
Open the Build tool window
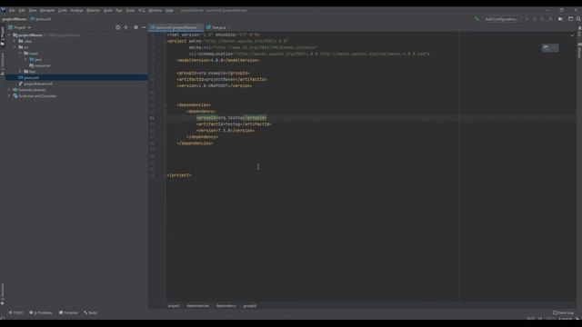click(x=91, y=312)
